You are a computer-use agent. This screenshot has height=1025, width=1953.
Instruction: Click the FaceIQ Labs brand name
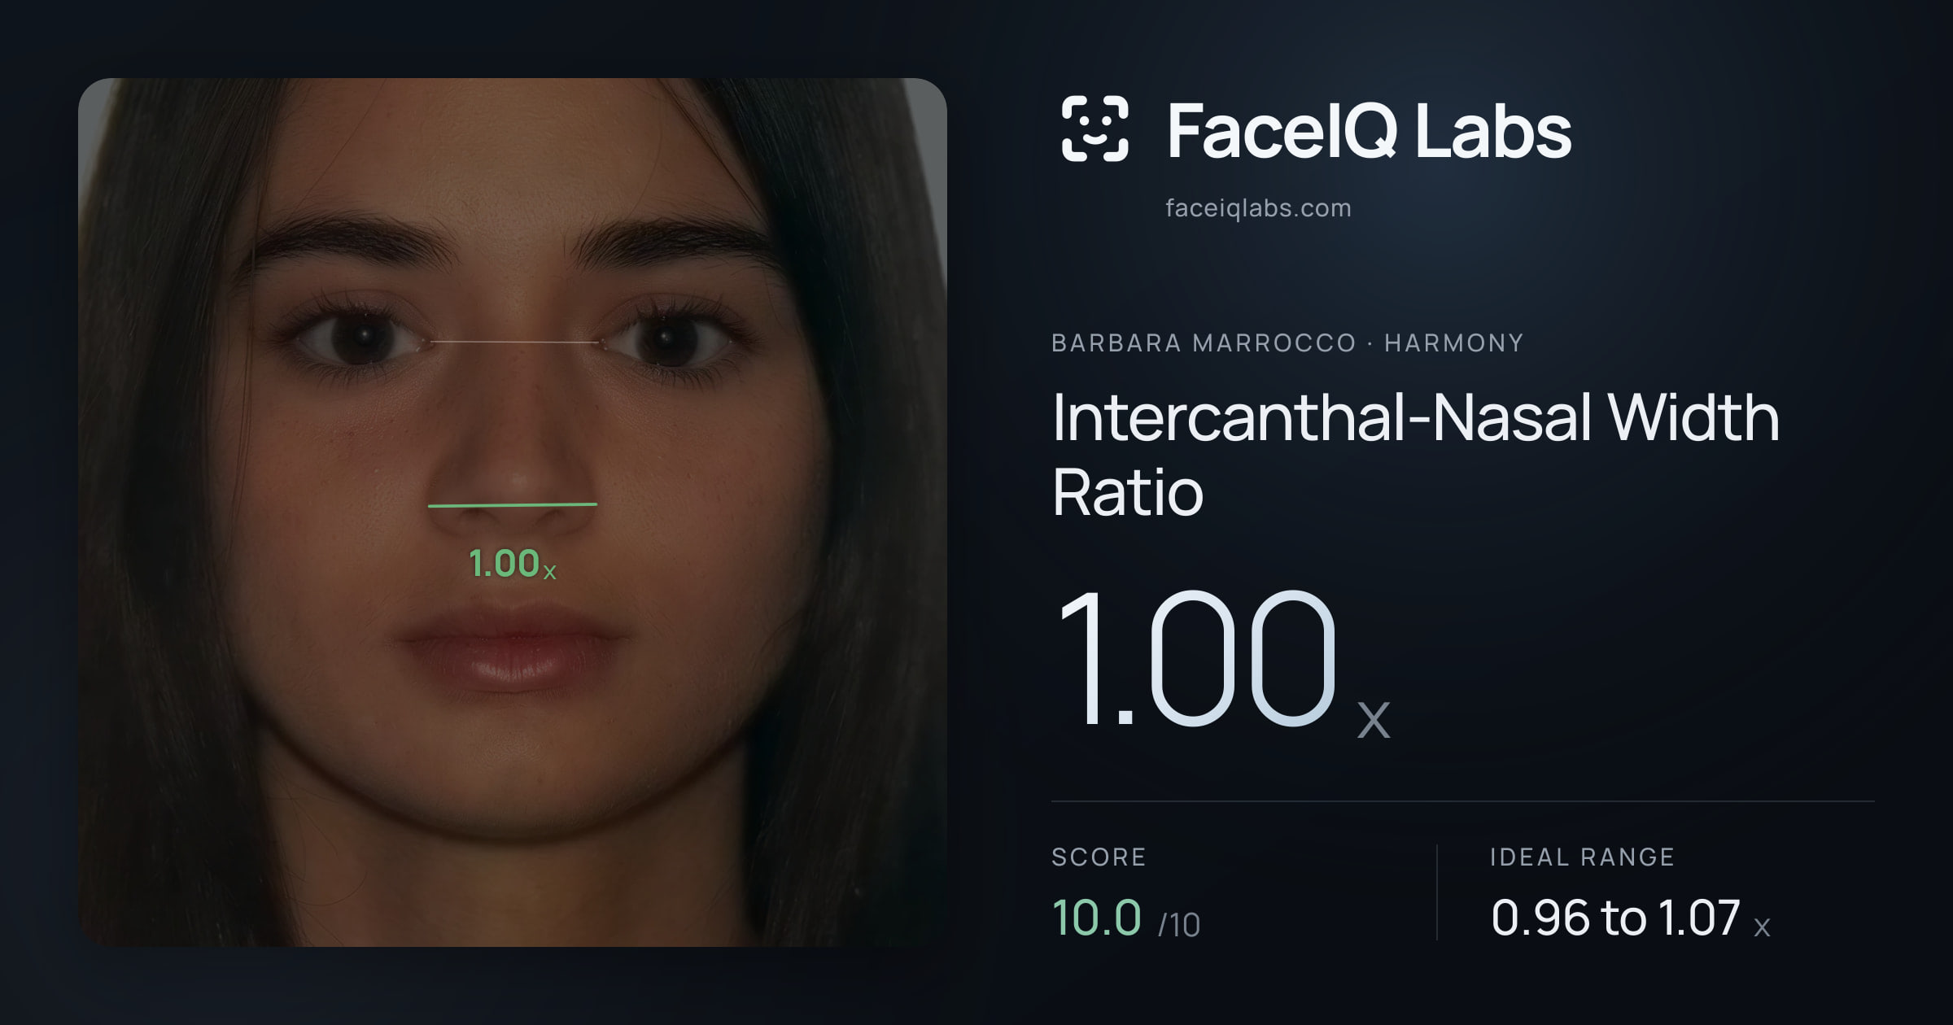click(x=1369, y=130)
